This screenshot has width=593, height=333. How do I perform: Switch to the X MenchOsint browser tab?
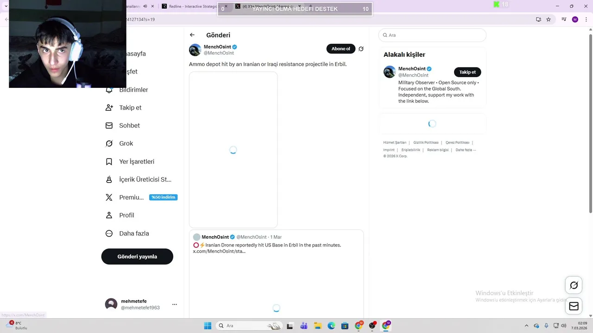click(268, 6)
